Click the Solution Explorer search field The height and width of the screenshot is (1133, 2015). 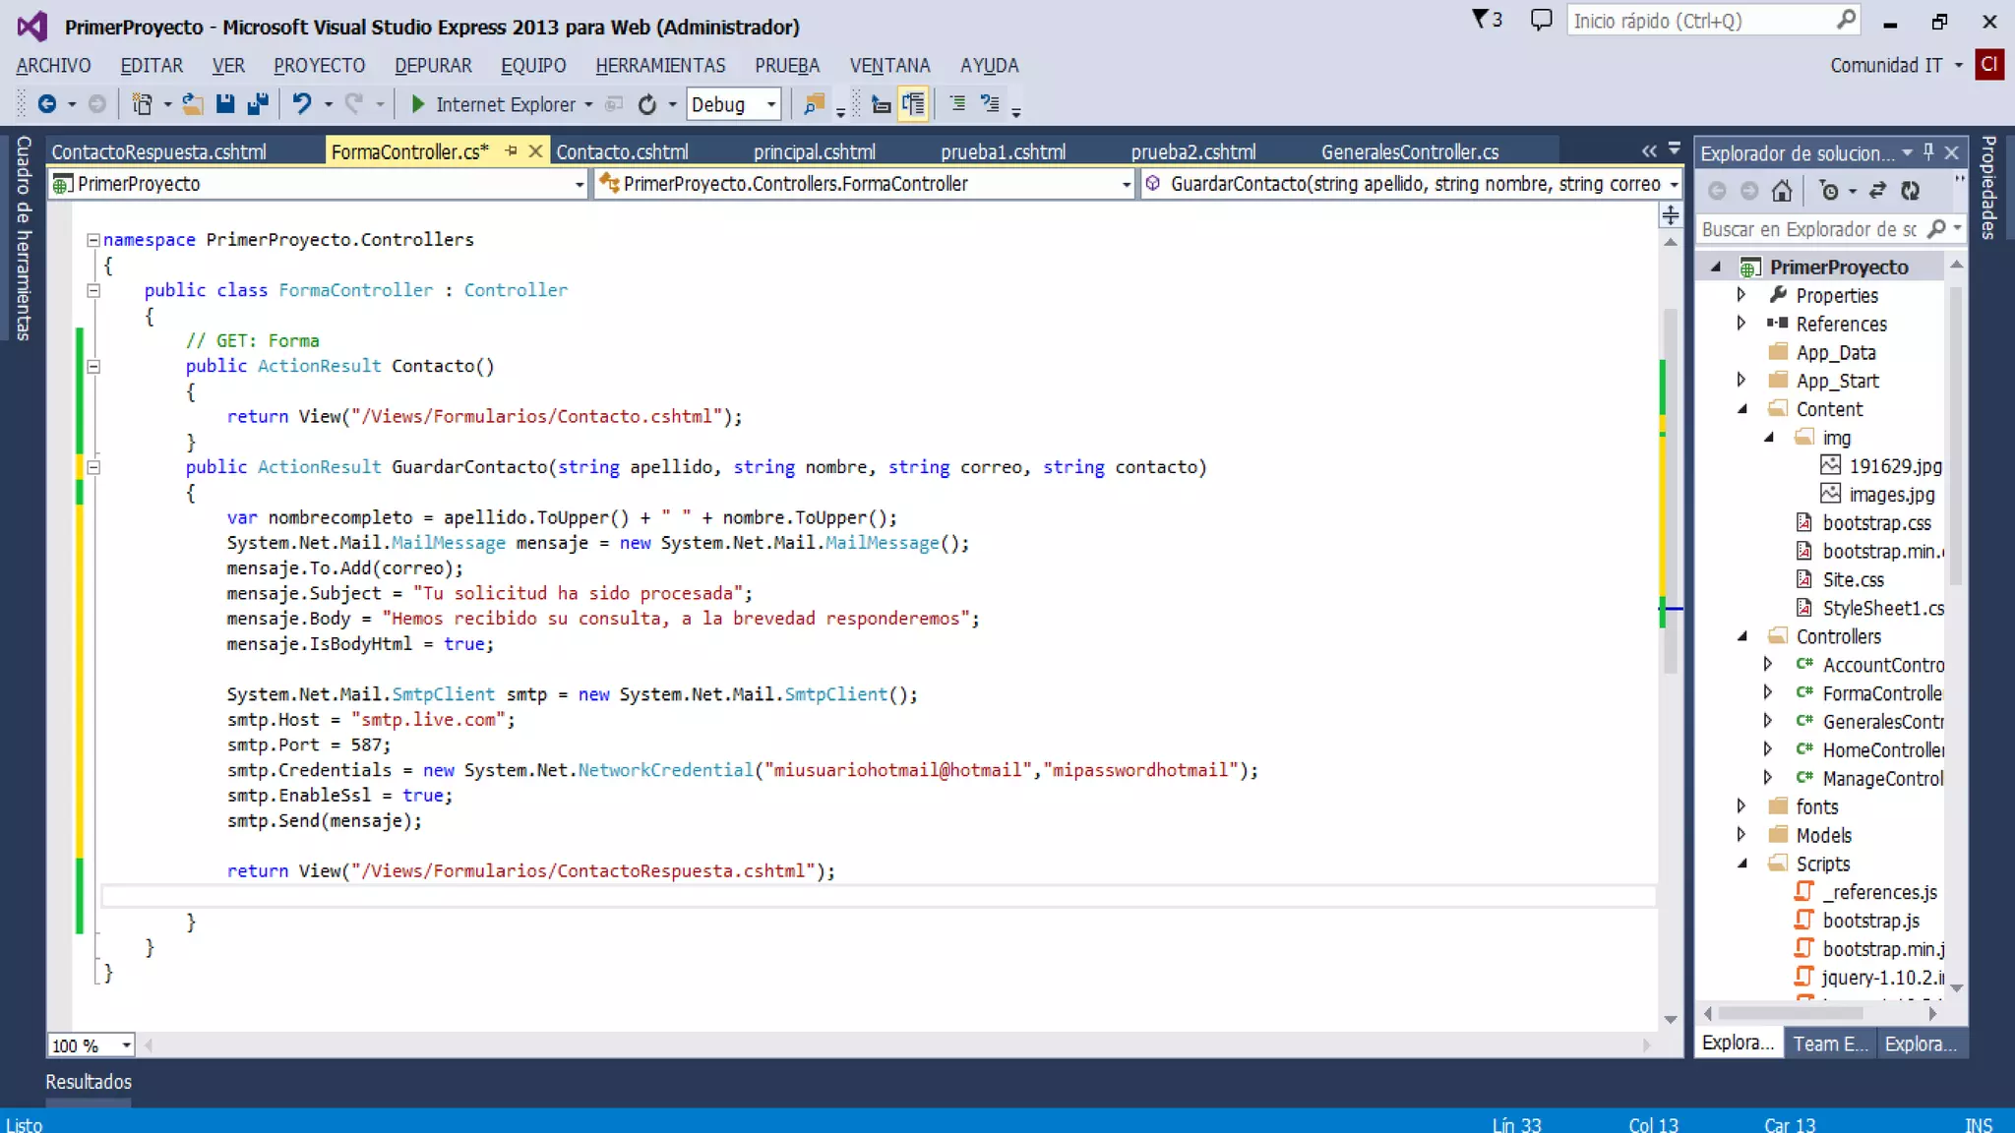click(x=1809, y=229)
